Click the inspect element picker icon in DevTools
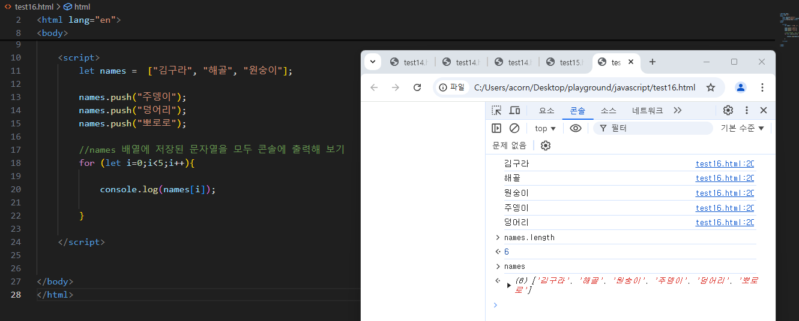The height and width of the screenshot is (321, 799). [496, 110]
